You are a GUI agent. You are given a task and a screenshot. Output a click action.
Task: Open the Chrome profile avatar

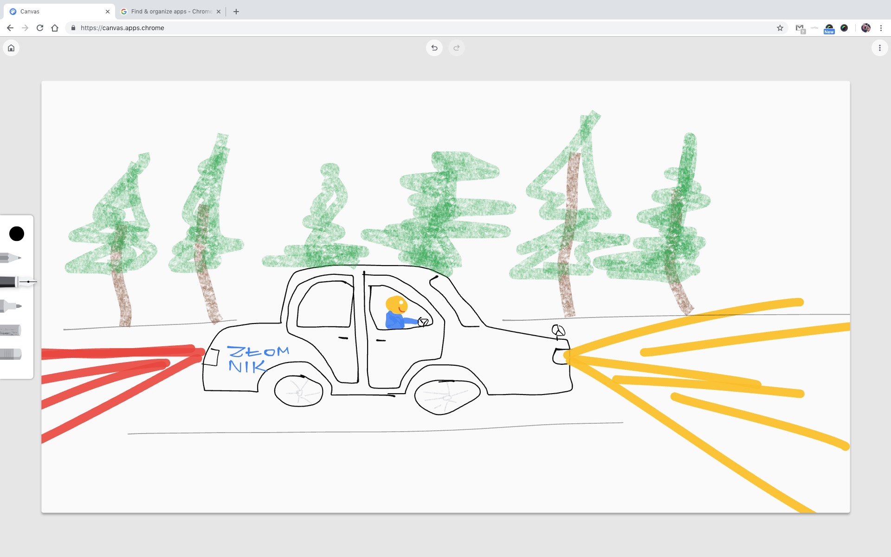tap(866, 28)
